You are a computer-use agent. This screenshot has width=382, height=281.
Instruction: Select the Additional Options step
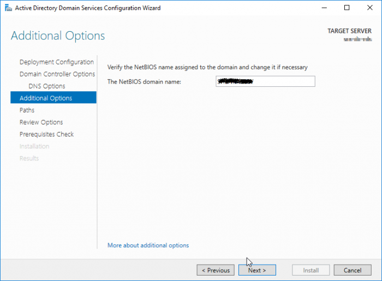click(53, 98)
